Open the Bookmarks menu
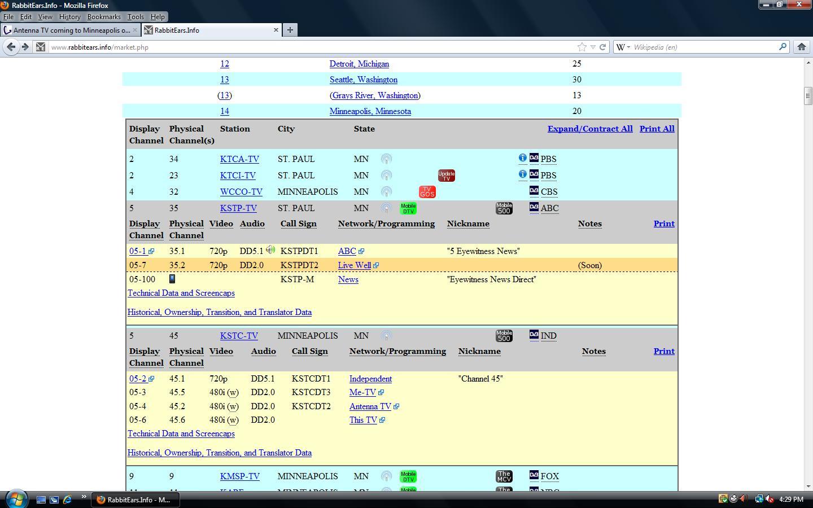This screenshot has height=508, width=813. 104,17
